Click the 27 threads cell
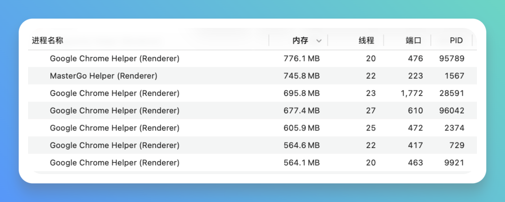The image size is (505, 202). (x=371, y=111)
